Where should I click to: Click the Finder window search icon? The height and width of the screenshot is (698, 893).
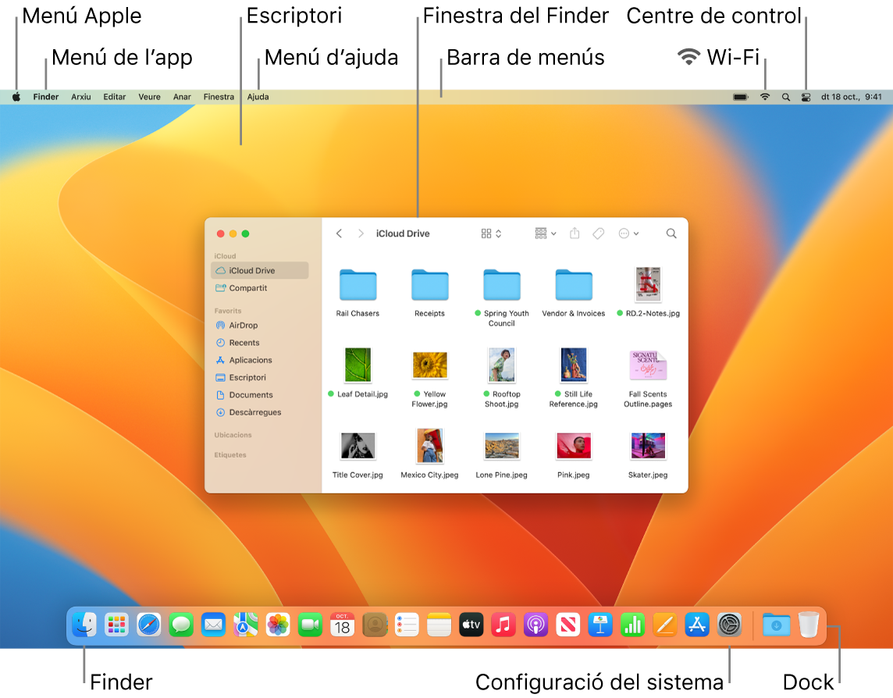point(671,233)
